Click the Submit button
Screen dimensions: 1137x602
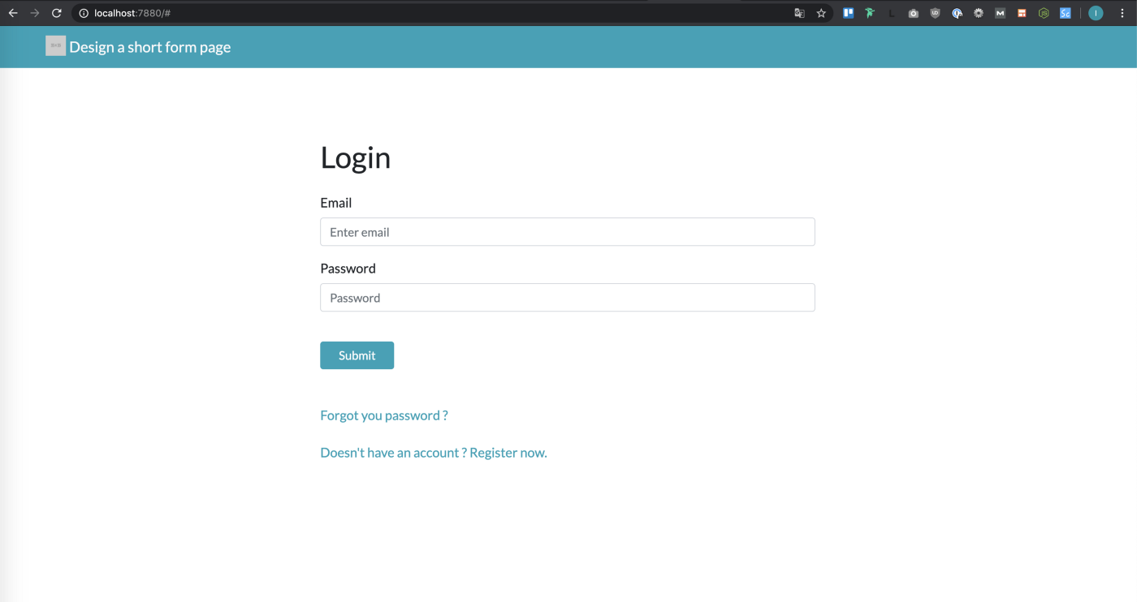coord(357,355)
